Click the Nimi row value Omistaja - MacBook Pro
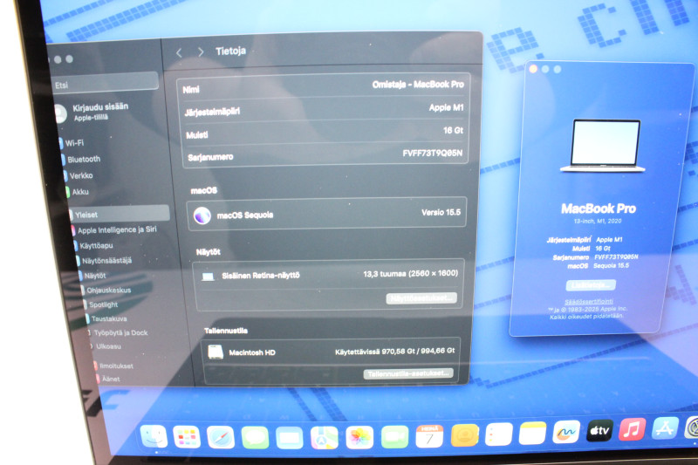 click(x=418, y=84)
